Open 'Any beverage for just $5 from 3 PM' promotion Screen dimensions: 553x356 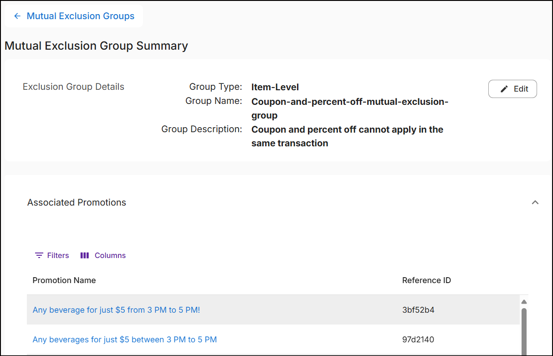116,310
